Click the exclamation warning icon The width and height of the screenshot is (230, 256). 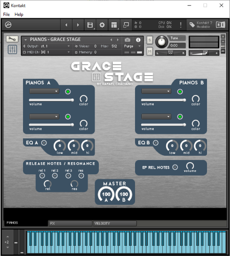point(181,25)
